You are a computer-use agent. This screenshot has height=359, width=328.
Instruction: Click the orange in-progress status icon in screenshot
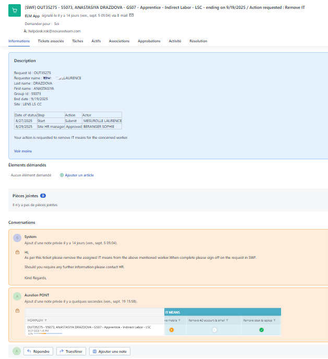(172, 330)
